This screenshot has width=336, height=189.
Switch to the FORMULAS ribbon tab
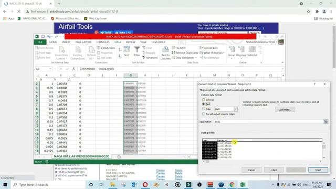pyautogui.click(x=103, y=42)
